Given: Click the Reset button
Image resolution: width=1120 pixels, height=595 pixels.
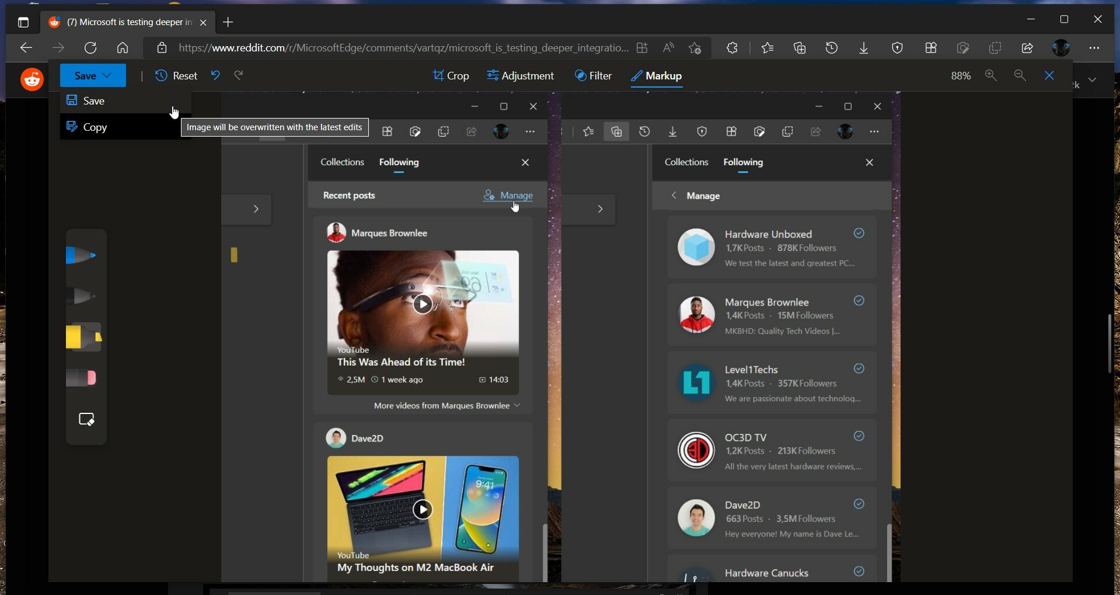Looking at the screenshot, I should click(176, 75).
